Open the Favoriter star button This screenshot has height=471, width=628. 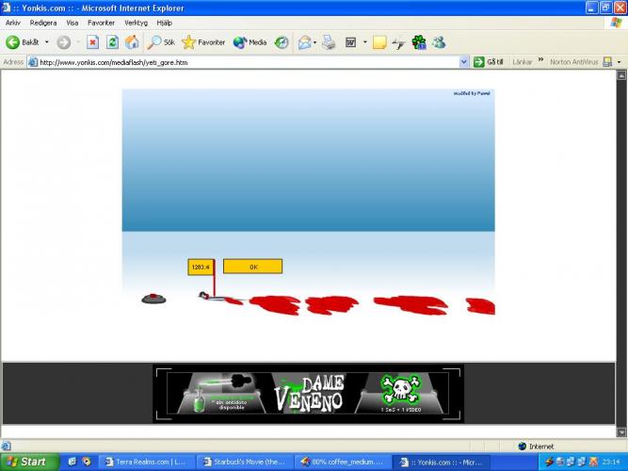203,42
